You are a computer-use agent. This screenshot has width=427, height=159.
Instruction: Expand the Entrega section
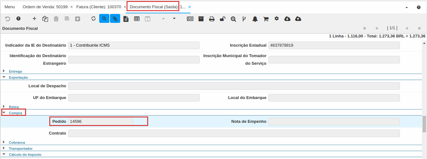(15, 71)
